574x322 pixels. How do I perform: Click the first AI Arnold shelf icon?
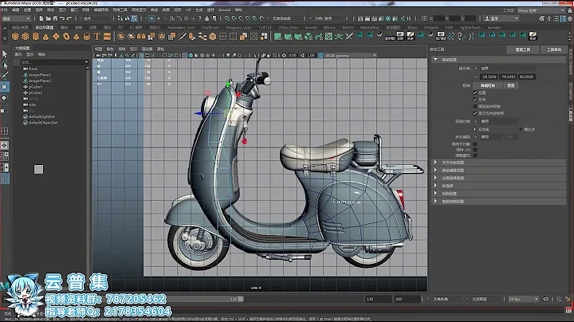point(360,36)
